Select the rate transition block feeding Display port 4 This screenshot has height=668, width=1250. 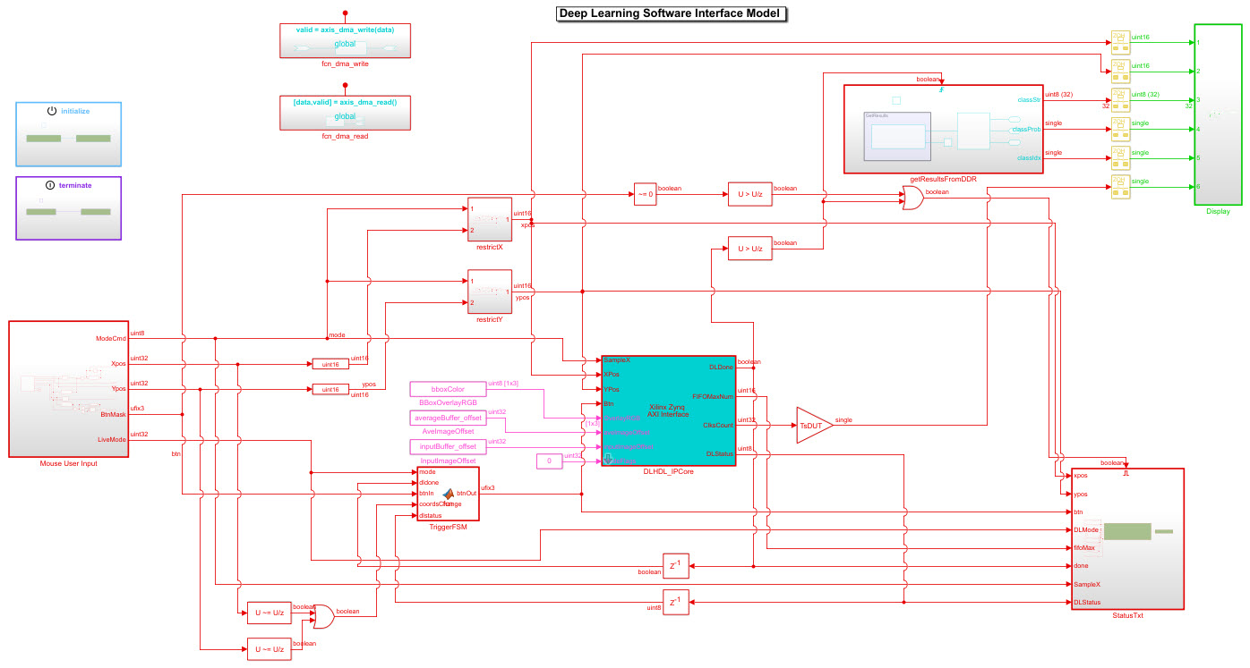click(1119, 128)
